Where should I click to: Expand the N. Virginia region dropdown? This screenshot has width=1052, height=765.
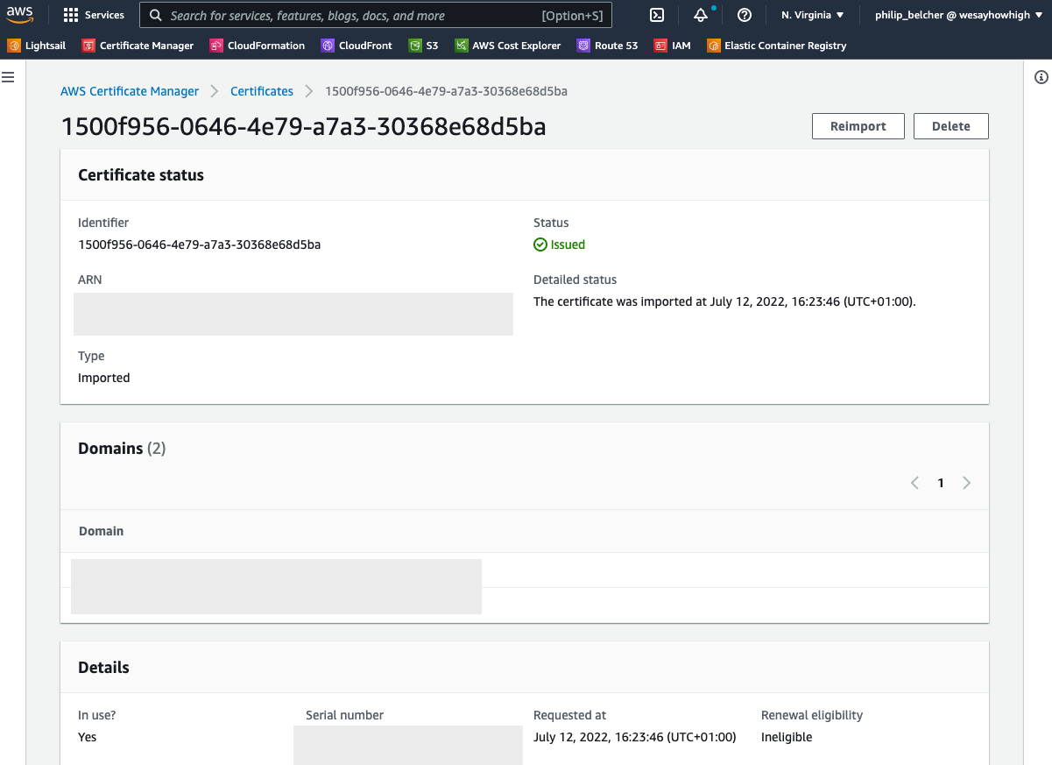click(x=812, y=15)
